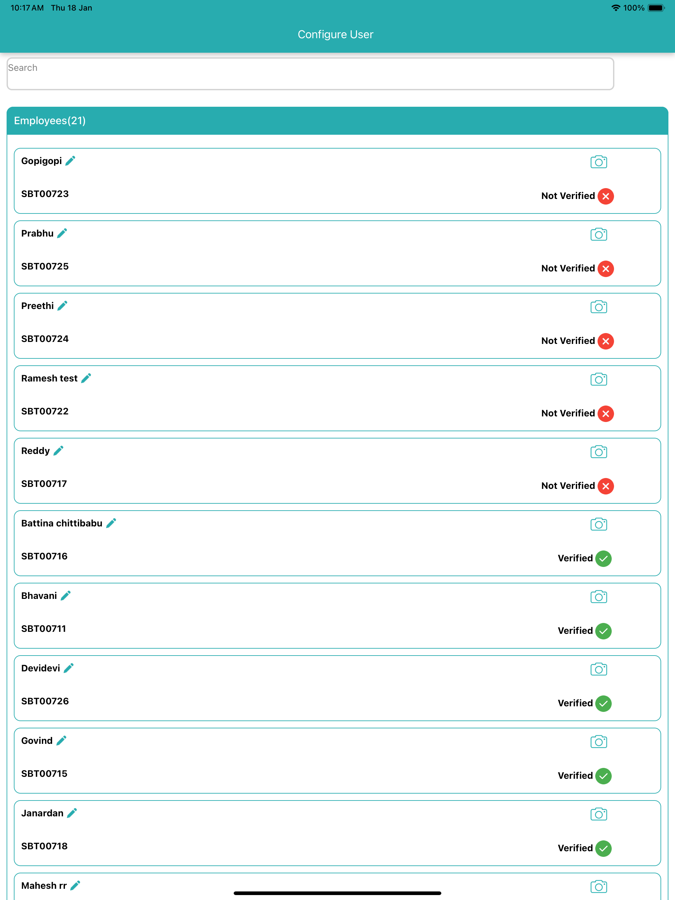
Task: Click Not Verified label in Prabhu's card
Action: pos(568,268)
